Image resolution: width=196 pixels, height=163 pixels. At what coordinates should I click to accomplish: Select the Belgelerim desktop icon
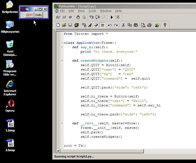(10, 7)
